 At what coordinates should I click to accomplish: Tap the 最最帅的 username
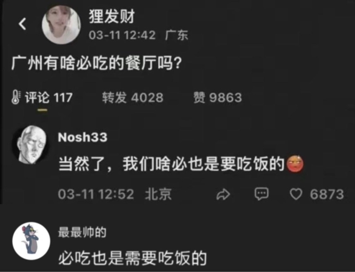(x=82, y=233)
